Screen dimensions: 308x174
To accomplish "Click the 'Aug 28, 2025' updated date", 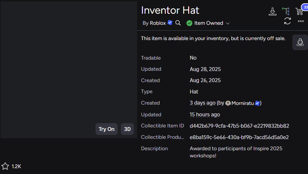I will tap(205, 69).
